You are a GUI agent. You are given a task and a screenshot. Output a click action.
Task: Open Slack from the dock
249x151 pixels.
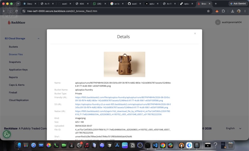point(171,145)
